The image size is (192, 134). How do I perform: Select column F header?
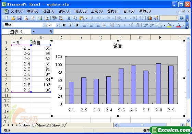coord(120,37)
